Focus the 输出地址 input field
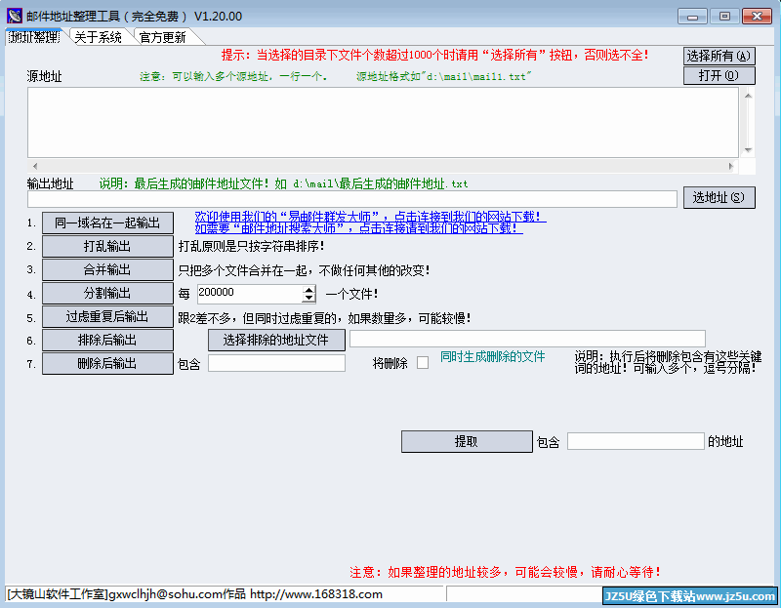The width and height of the screenshot is (781, 608). [352, 199]
